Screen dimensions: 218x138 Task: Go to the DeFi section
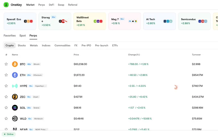[x=51, y=5]
